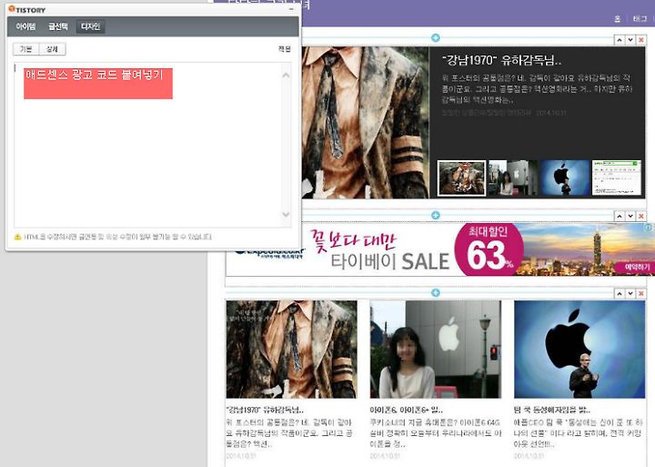Viewport: 655px width, 467px height.
Task: Open the Tim Cook Apple post image
Action: [579, 349]
